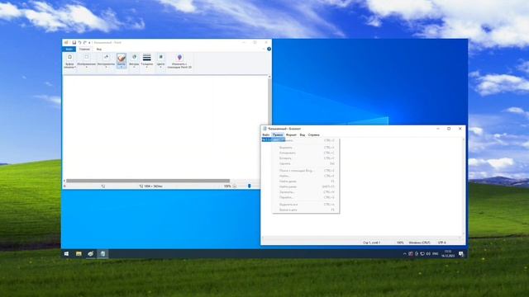Screen dimensions: 529x297
Task: Open the Windows Start menu
Action: [66, 254]
